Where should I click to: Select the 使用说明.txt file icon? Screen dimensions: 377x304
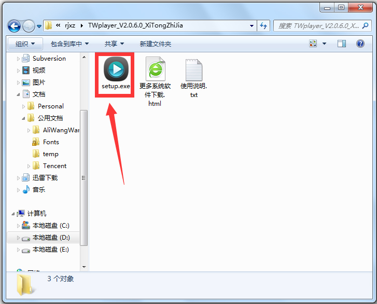coord(194,70)
